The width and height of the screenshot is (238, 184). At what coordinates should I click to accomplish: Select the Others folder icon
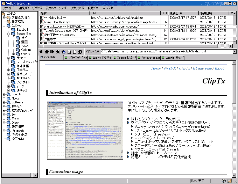18,54
